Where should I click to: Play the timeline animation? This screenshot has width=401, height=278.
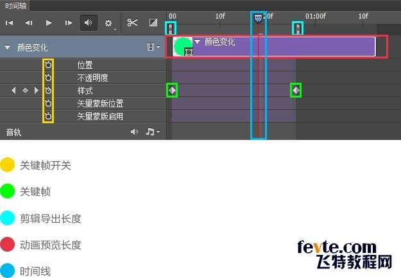click(49, 22)
